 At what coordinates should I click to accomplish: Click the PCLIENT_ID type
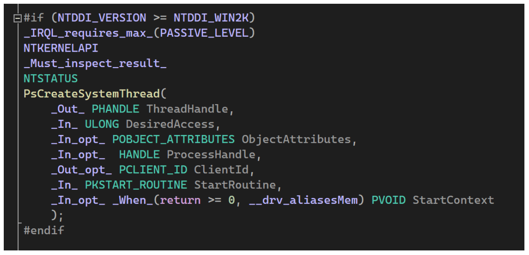153,170
